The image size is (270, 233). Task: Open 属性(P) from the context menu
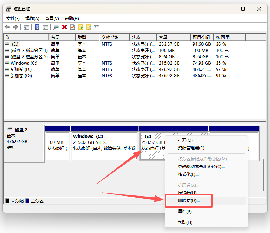(x=185, y=212)
